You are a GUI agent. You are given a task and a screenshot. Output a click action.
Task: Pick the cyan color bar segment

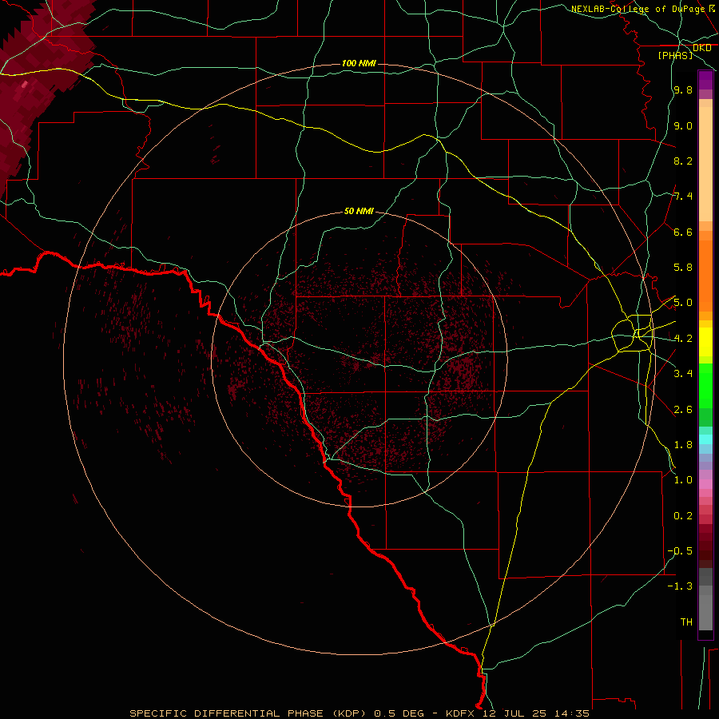[705, 439]
